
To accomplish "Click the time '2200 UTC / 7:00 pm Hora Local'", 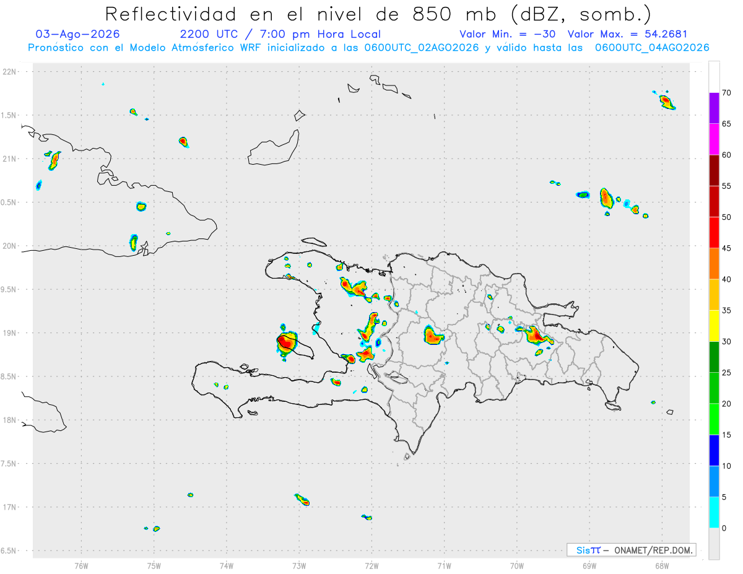I will point(280,34).
